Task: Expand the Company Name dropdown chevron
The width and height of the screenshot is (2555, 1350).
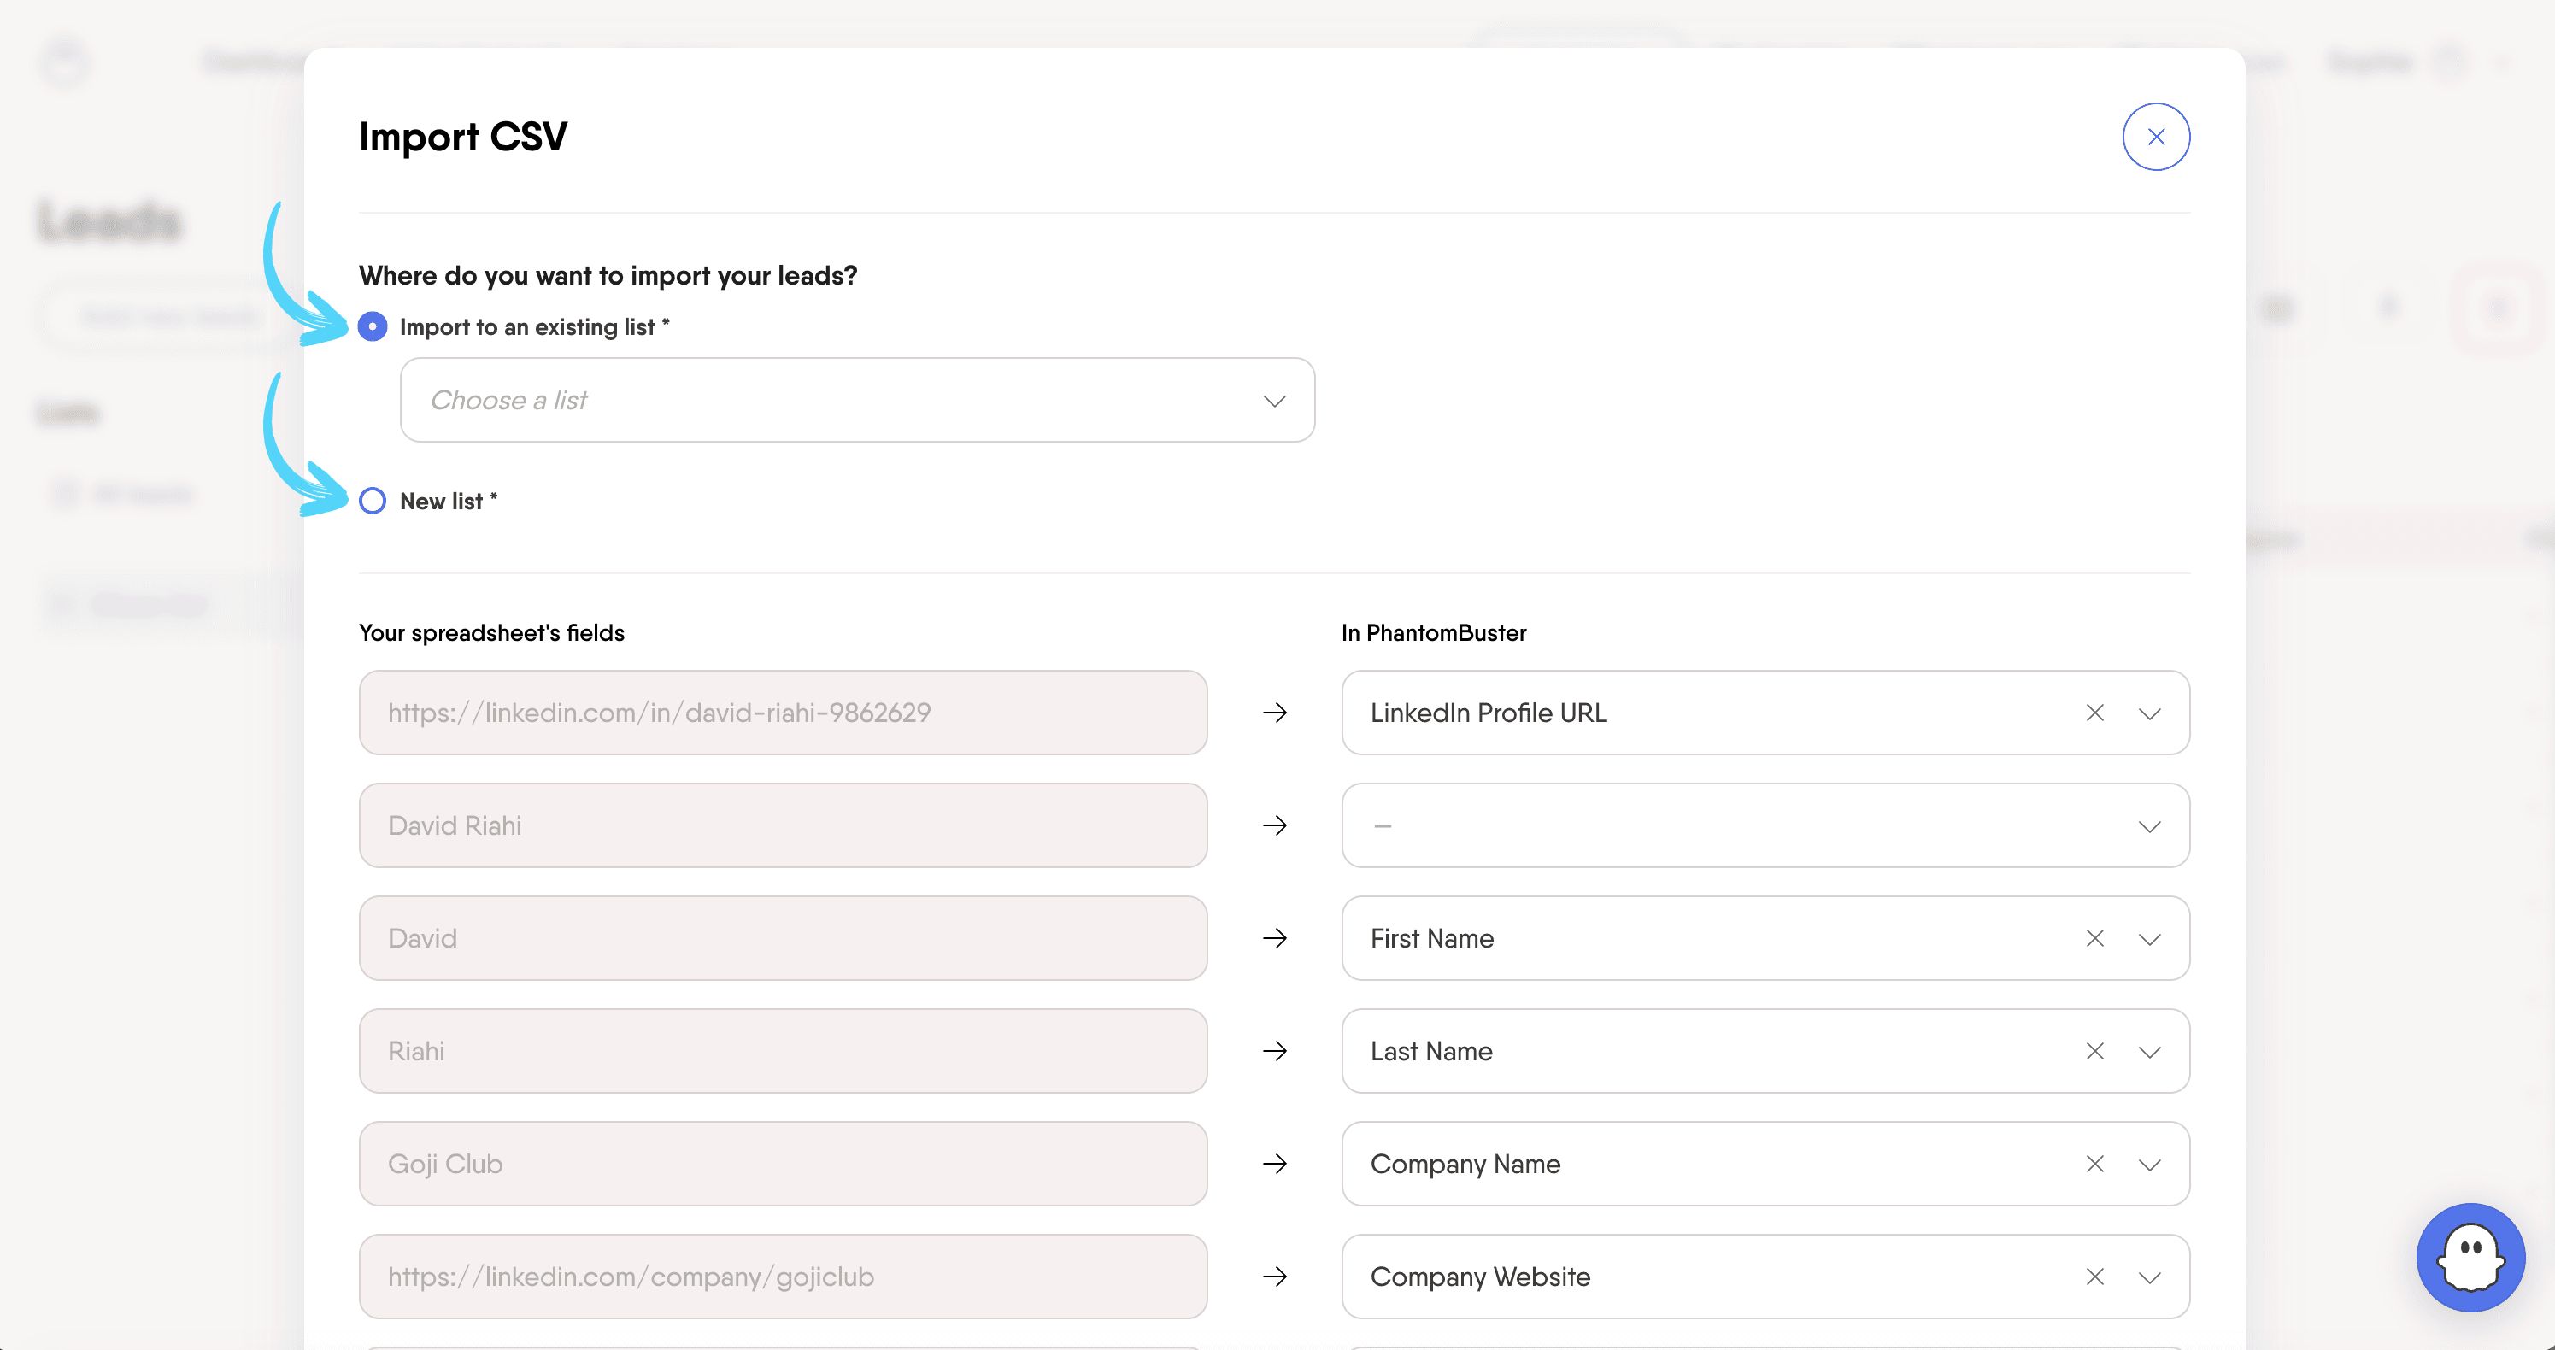Action: (2149, 1165)
